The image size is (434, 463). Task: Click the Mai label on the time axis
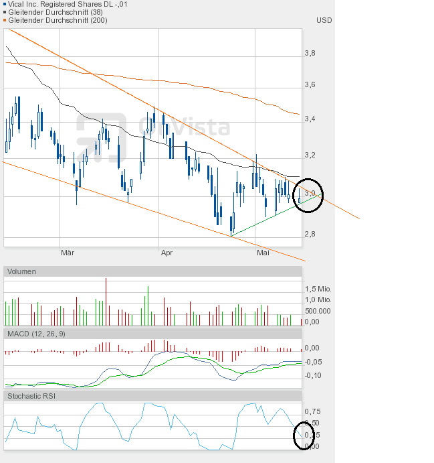point(263,253)
